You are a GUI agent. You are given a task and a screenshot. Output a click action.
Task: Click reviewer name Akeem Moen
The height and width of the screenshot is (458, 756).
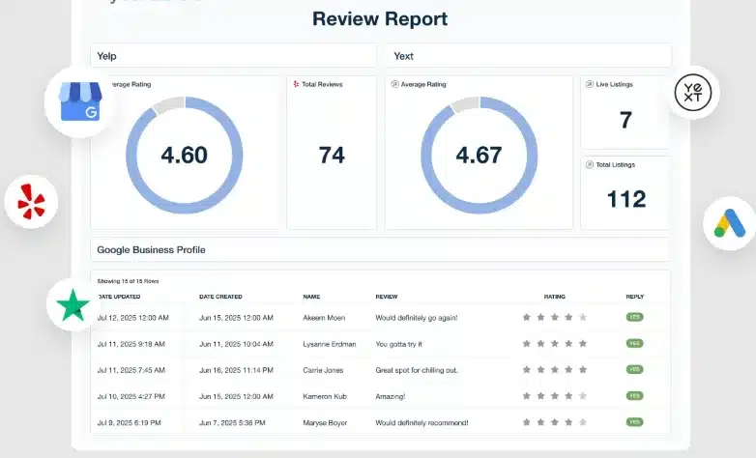pos(324,318)
